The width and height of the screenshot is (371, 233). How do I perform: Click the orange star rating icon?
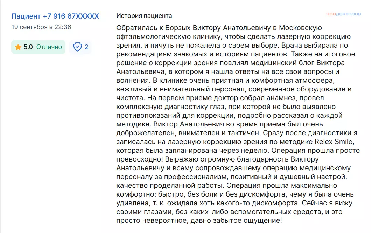18,47
